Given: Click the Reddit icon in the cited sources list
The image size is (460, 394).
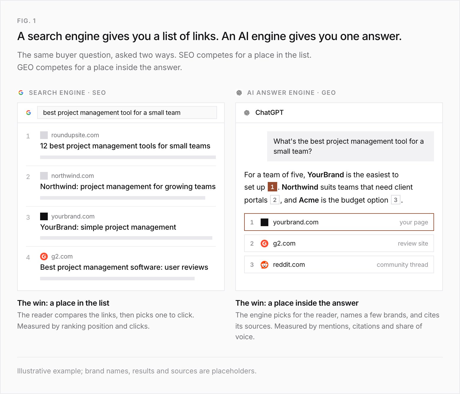Looking at the screenshot, I should [264, 265].
